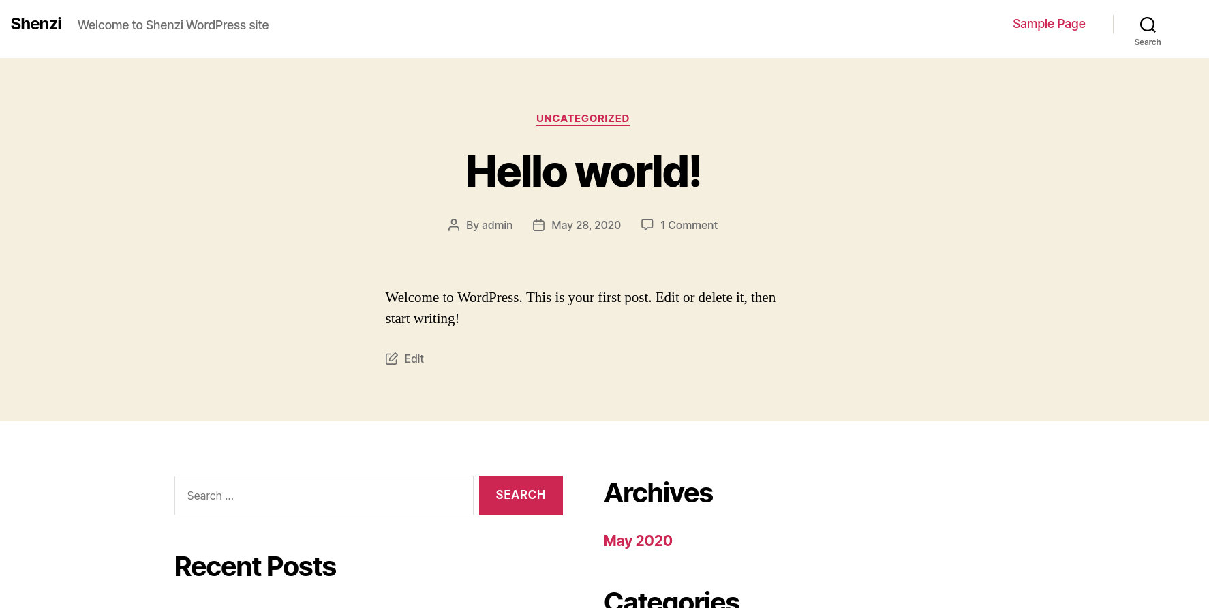1209x608 pixels.
Task: Click the Recent Posts heading
Action: point(255,566)
